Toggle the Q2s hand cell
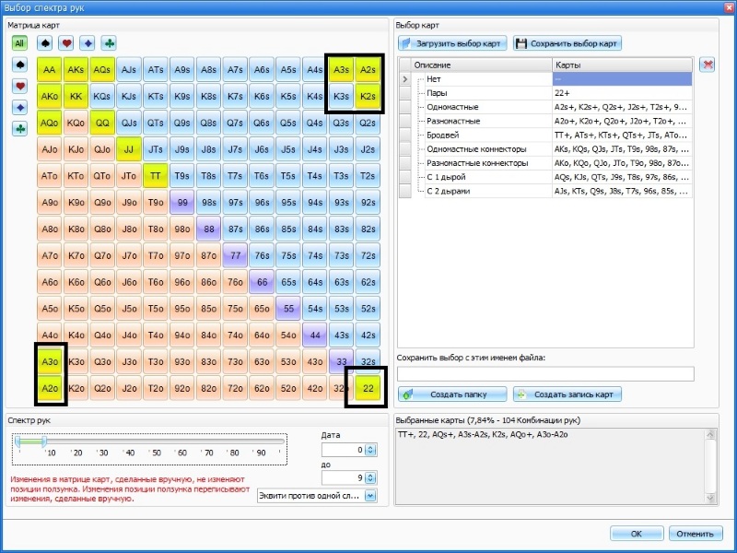 coord(368,123)
